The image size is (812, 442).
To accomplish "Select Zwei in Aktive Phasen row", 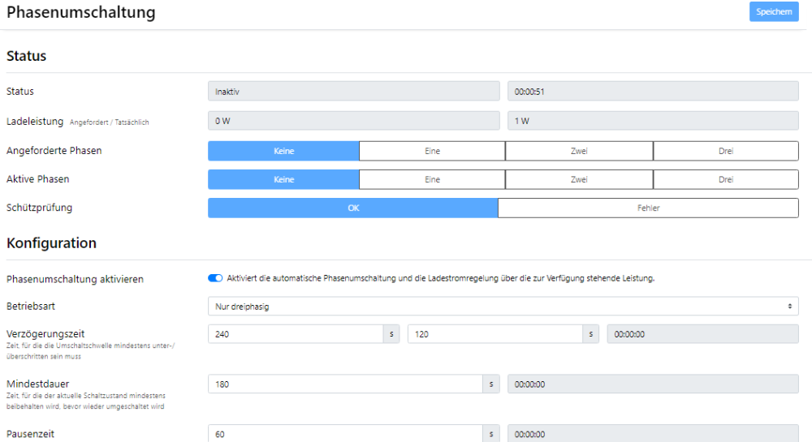I will pyautogui.click(x=579, y=179).
